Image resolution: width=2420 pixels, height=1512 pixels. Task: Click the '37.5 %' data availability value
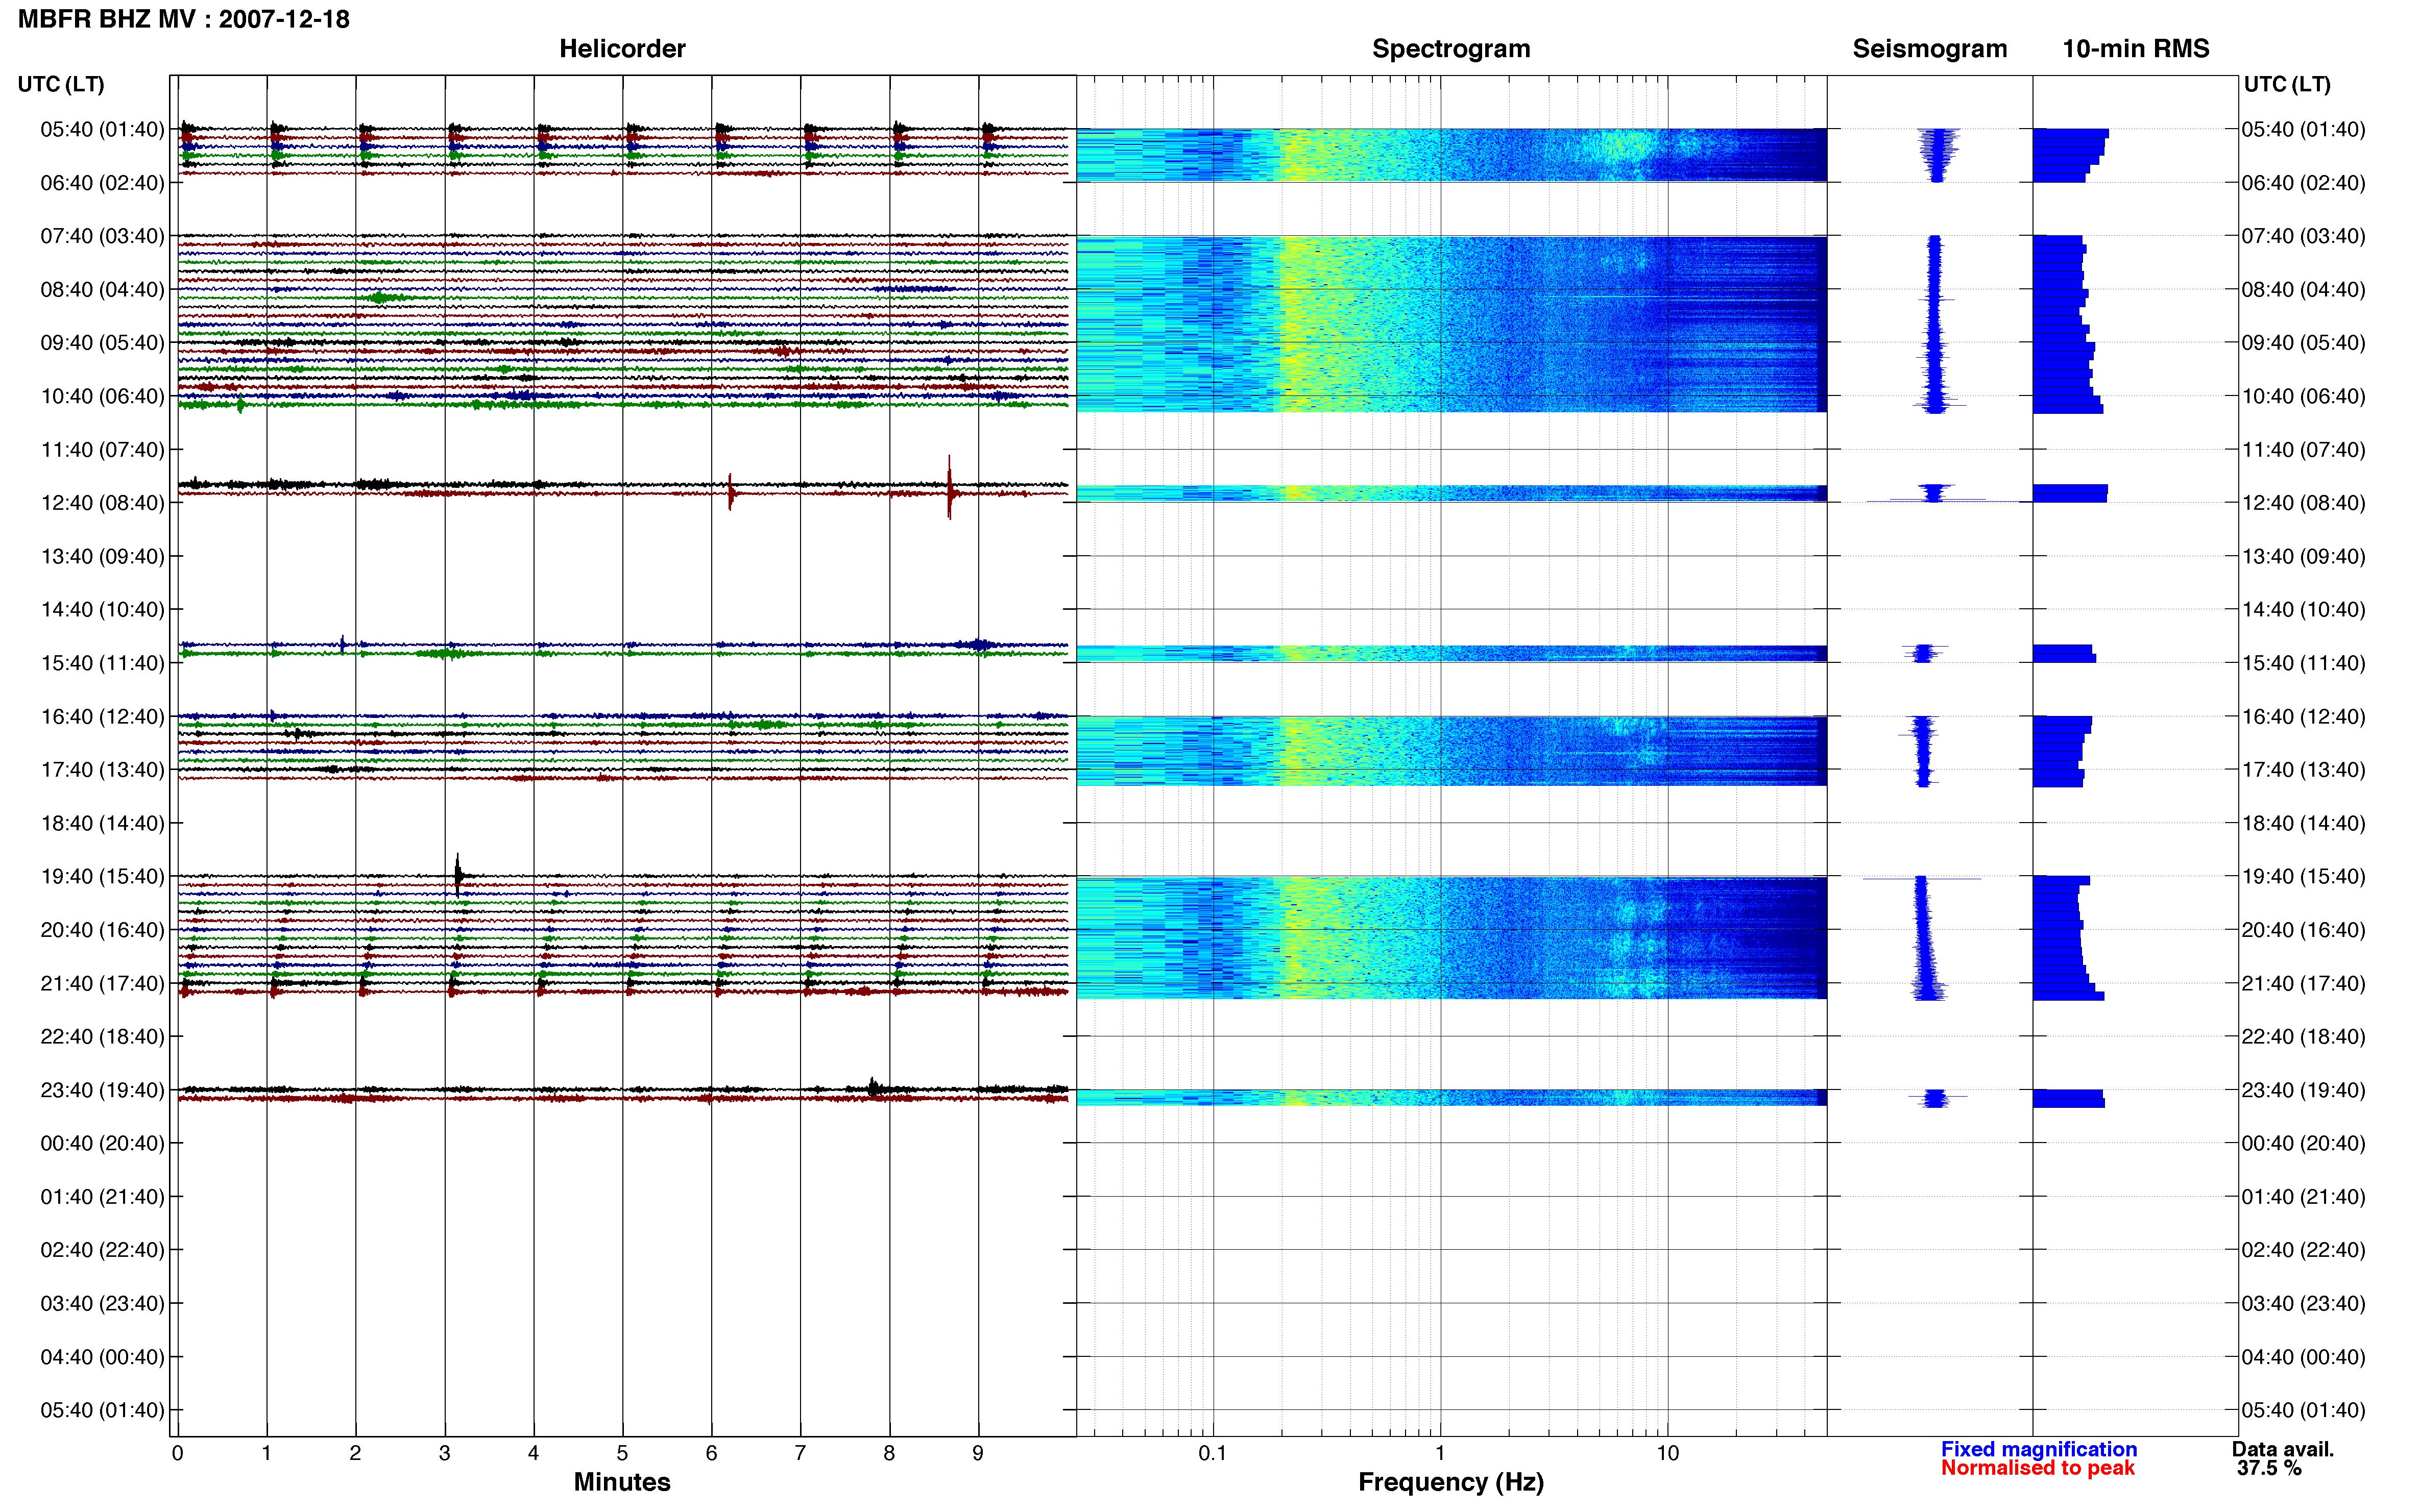[x=2269, y=1468]
